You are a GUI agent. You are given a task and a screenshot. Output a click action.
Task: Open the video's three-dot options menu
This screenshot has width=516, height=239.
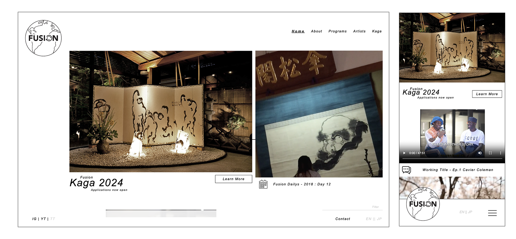500,153
